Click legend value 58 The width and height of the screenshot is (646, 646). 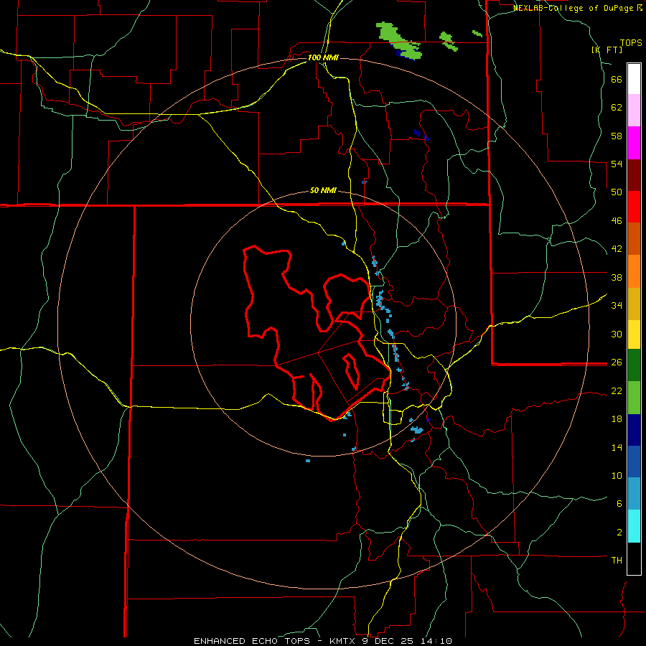617,136
